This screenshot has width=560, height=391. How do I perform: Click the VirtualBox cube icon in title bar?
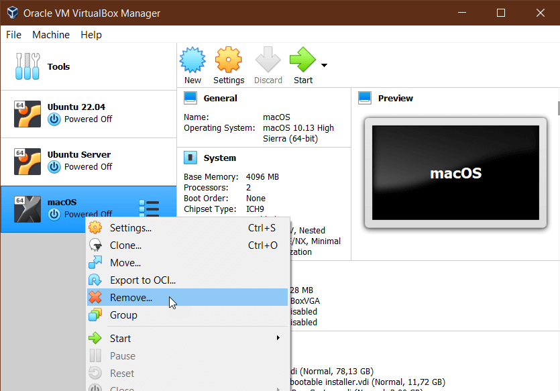click(x=13, y=13)
